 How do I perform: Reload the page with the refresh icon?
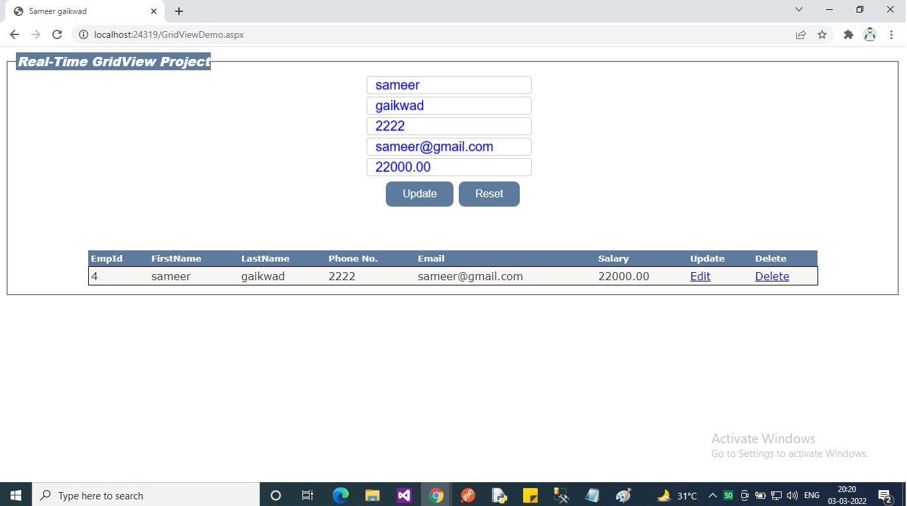(57, 34)
